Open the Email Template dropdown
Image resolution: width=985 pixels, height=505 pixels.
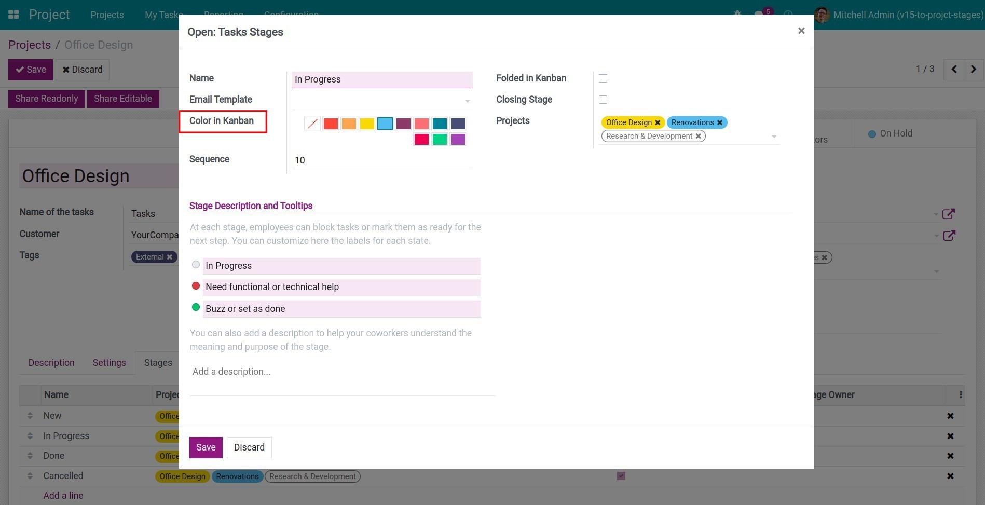467,101
